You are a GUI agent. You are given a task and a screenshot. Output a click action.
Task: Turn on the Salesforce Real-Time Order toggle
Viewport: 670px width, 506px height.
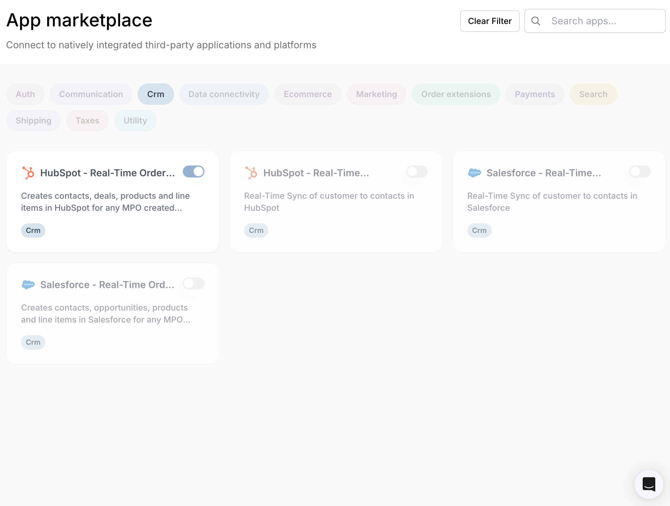pos(194,283)
